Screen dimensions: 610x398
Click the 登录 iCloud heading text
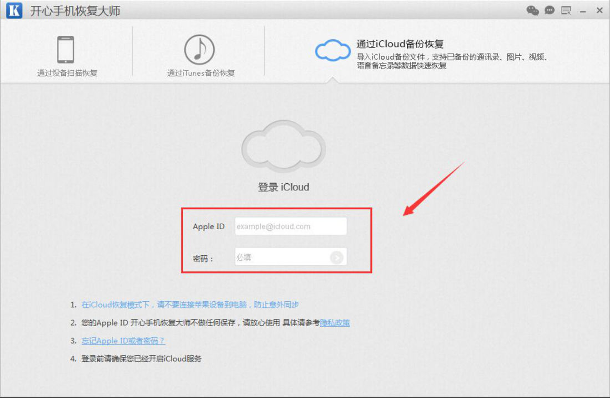(x=283, y=187)
